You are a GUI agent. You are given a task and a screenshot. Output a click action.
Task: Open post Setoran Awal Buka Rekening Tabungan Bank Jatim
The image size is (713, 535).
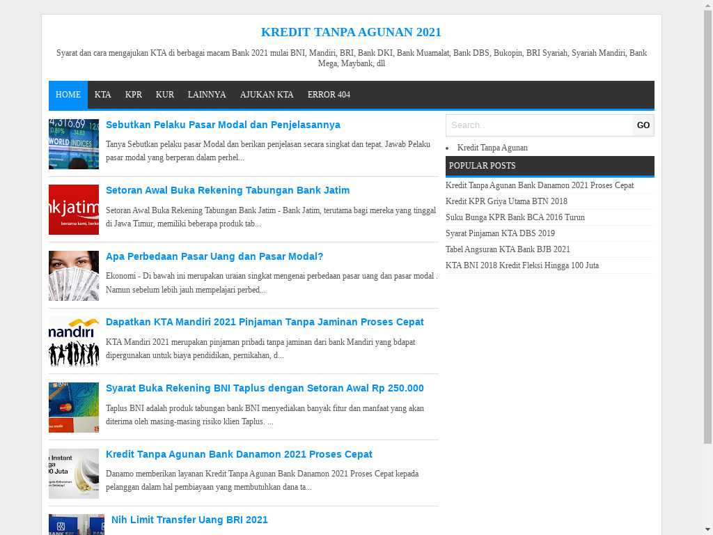[228, 191]
